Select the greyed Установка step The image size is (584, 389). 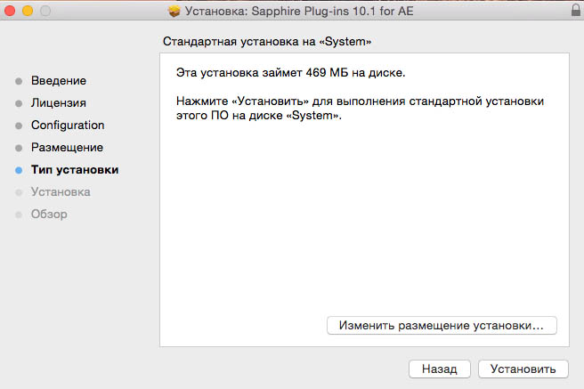coord(61,192)
